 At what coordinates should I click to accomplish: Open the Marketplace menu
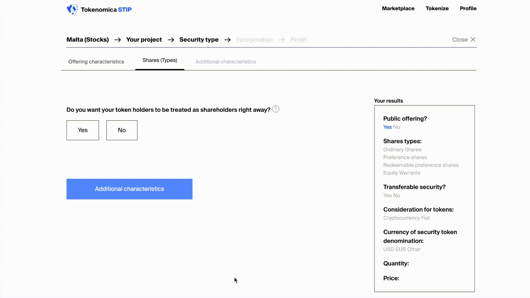(x=398, y=8)
